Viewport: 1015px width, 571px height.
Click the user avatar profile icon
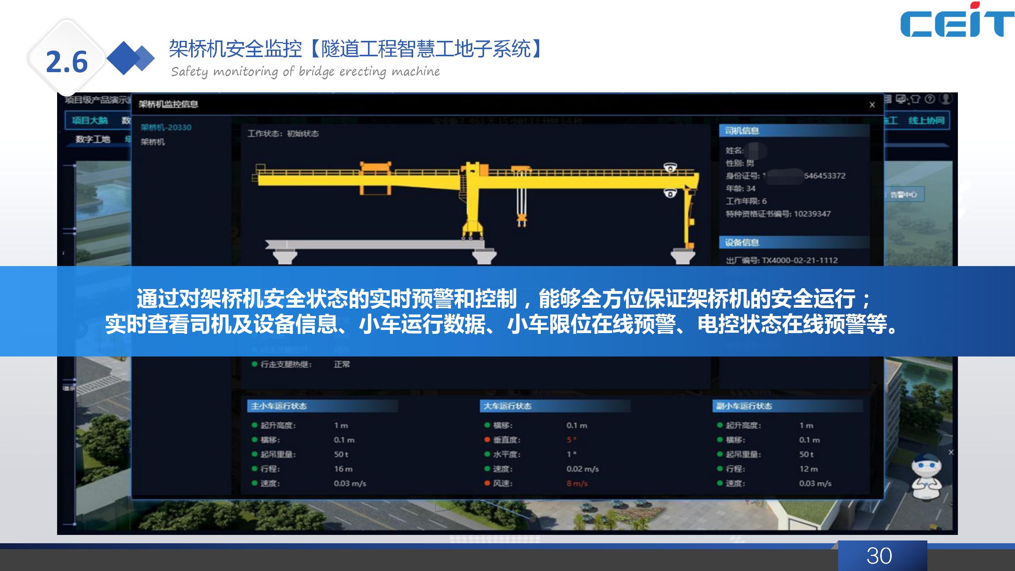pyautogui.click(x=946, y=99)
